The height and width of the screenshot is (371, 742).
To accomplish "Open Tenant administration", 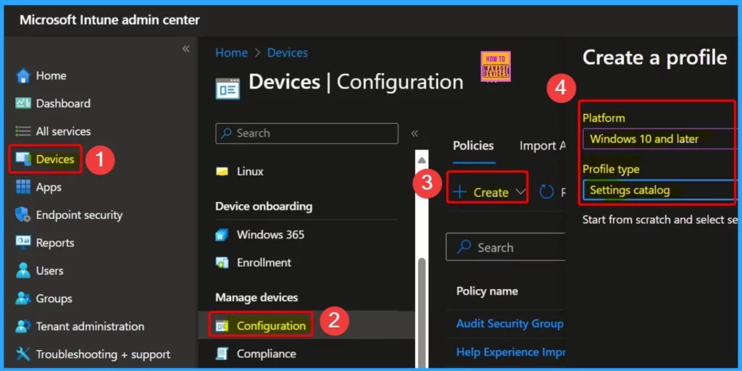I will click(80, 327).
